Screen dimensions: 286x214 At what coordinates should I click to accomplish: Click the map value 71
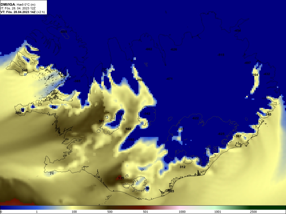coord(52,173)
